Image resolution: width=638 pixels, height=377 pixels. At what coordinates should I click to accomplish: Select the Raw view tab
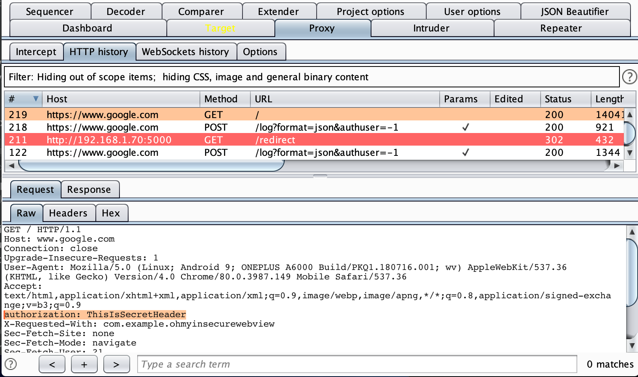(26, 213)
